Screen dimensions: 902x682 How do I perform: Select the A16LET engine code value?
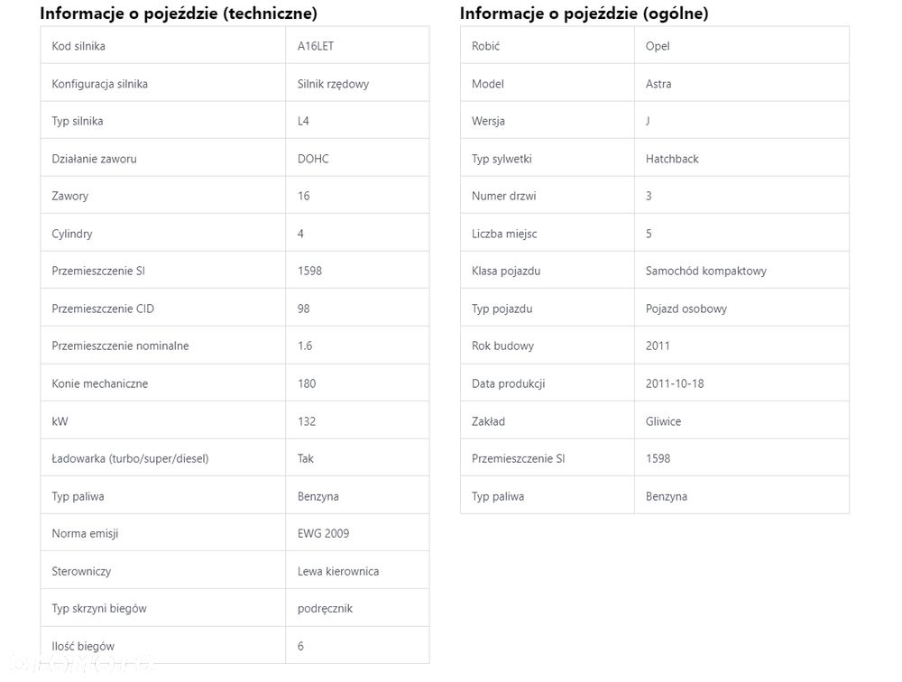tap(316, 46)
